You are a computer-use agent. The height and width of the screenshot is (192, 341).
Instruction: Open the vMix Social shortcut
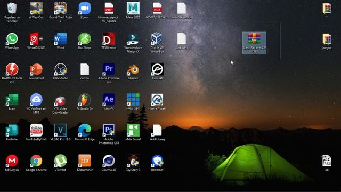point(133,130)
